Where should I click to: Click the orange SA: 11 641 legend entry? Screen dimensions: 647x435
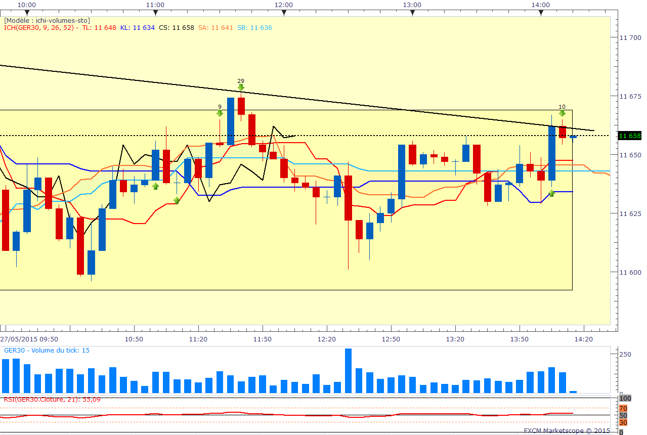(x=215, y=28)
